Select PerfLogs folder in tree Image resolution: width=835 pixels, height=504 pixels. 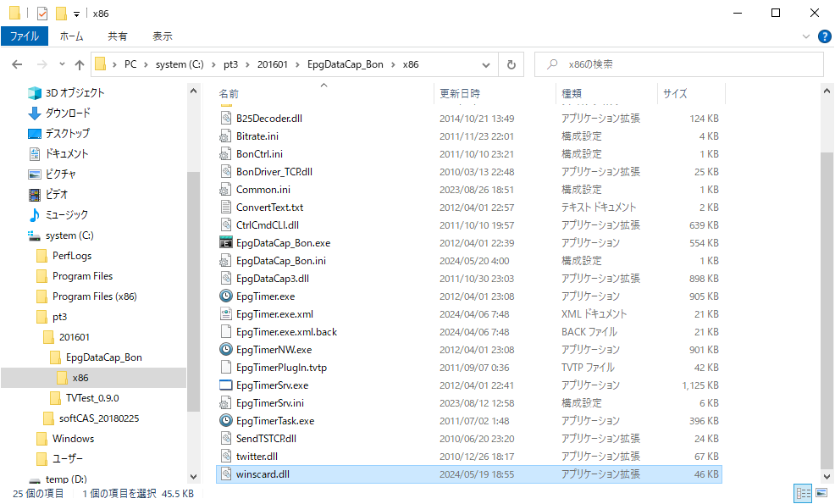pos(72,256)
